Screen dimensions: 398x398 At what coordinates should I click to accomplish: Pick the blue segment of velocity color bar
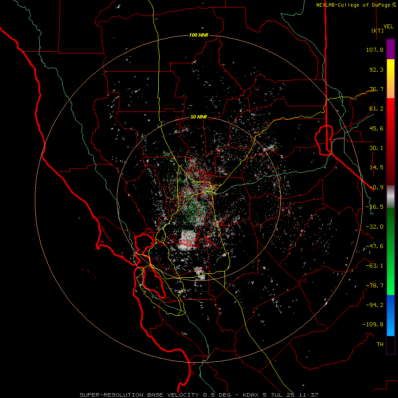point(390,315)
